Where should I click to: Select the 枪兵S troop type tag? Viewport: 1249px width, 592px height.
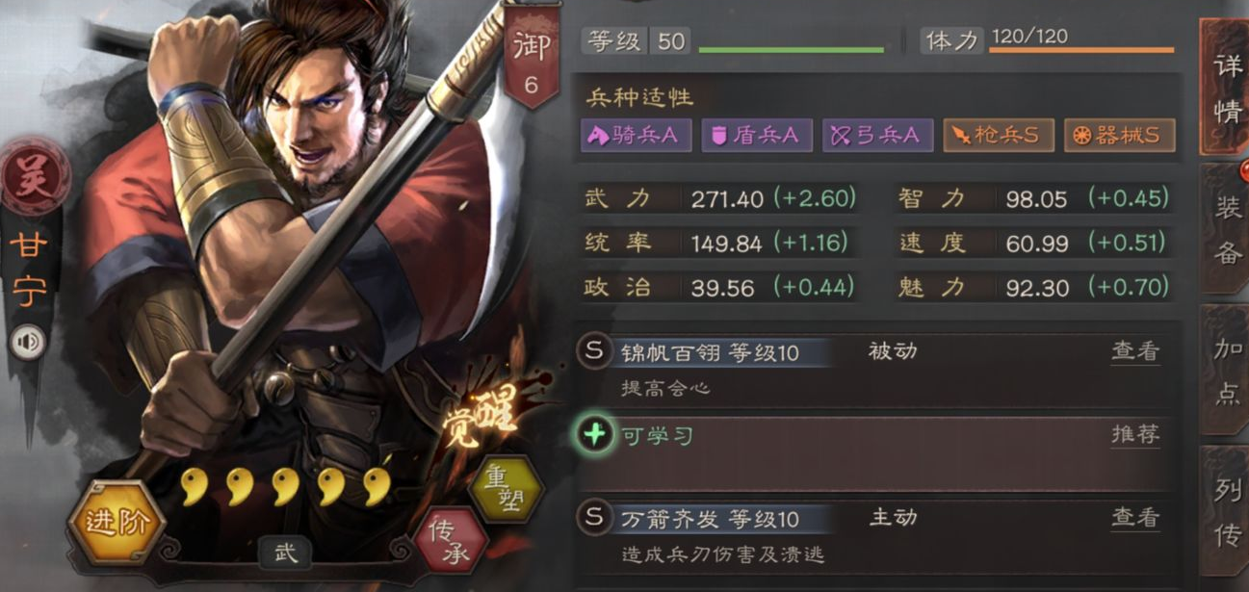999,136
